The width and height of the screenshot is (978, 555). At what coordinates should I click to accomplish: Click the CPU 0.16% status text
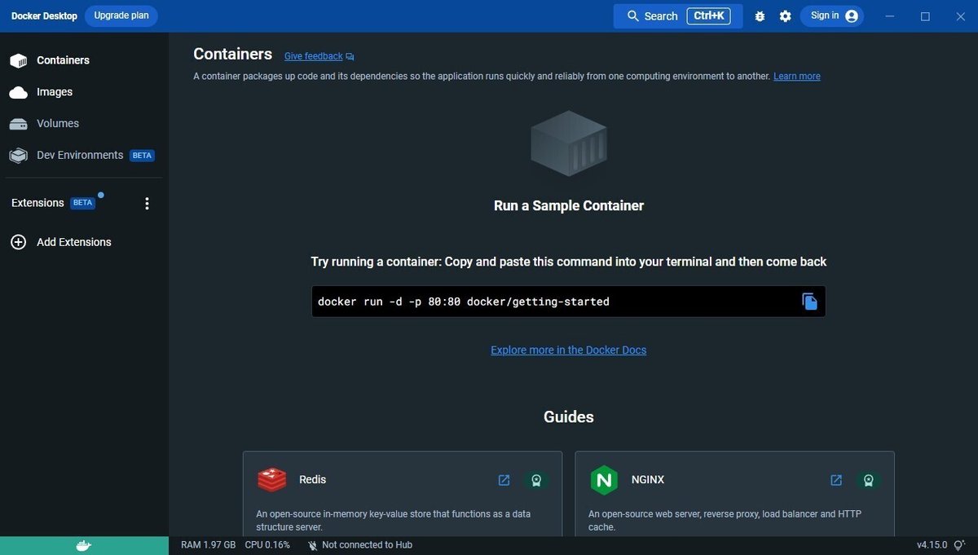(267, 545)
